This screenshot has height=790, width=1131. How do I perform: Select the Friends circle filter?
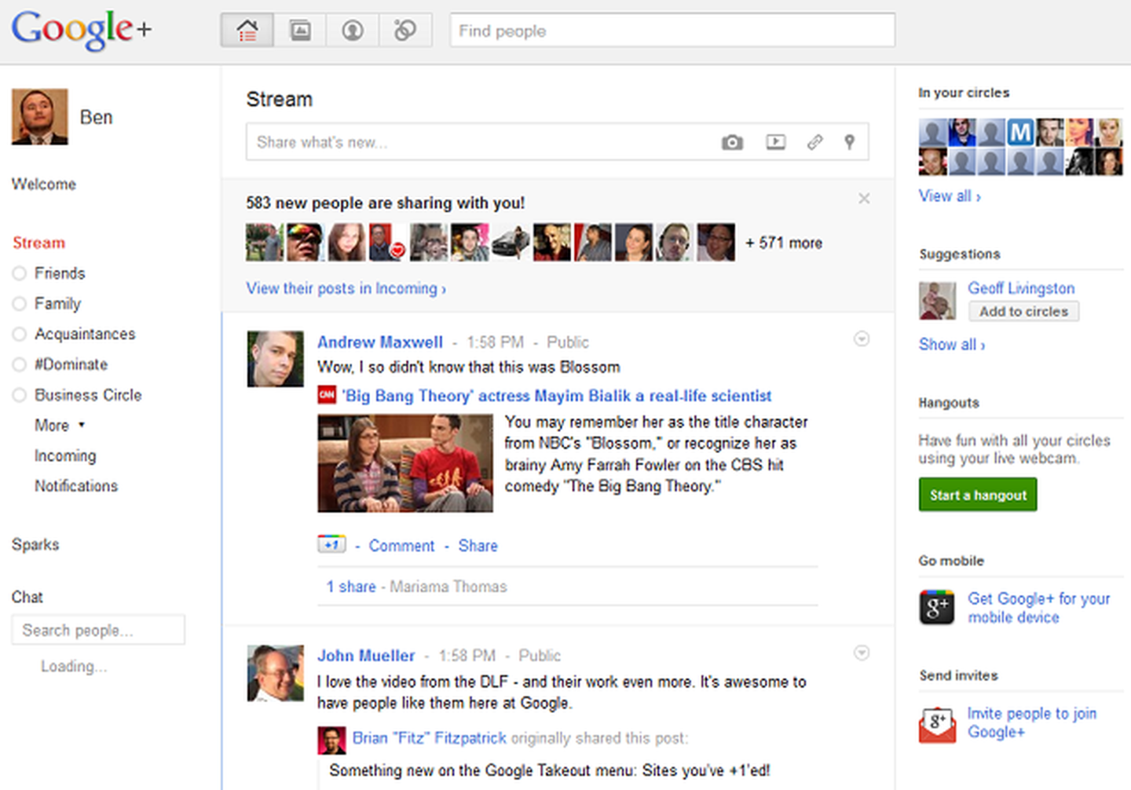[59, 273]
